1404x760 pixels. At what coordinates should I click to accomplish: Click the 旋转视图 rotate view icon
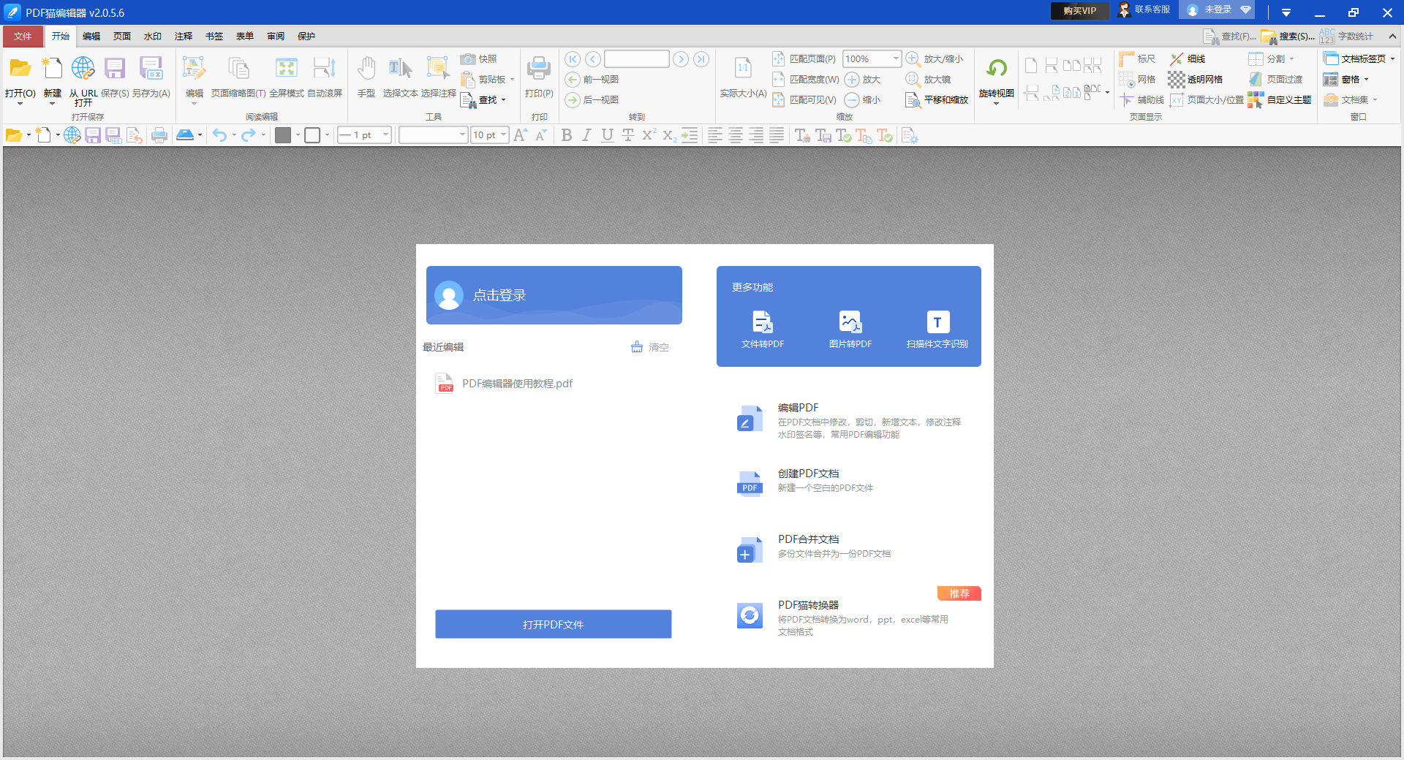[x=997, y=69]
